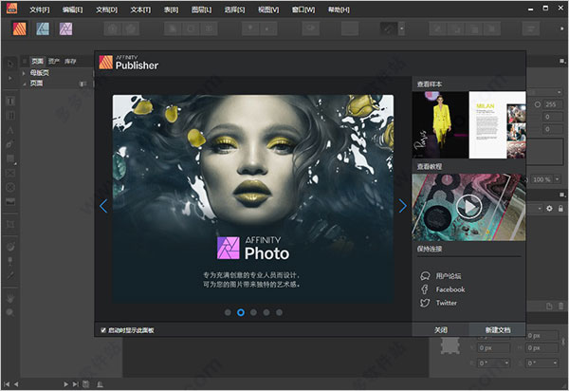Select the fifth carousel dot

click(279, 312)
